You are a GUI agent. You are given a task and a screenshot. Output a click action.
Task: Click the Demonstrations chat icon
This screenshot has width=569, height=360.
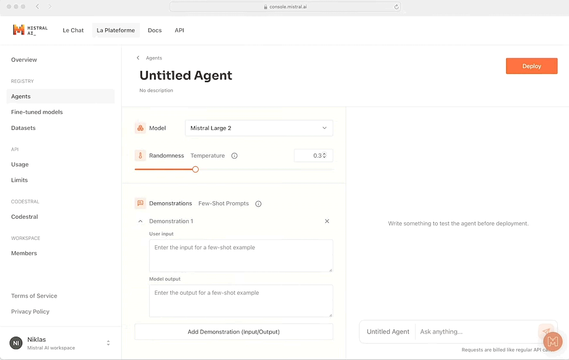(140, 204)
